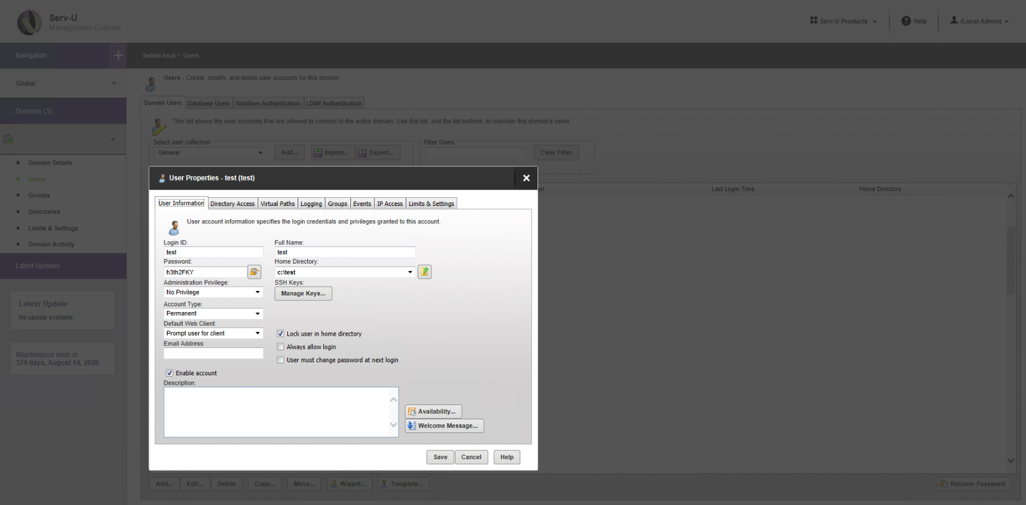This screenshot has width=1026, height=505.
Task: Open the Limits & Settings tab
Action: [x=431, y=203]
